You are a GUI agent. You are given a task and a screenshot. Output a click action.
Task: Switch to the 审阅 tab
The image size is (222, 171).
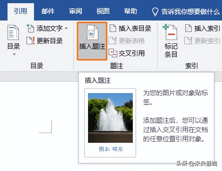pos(76,11)
